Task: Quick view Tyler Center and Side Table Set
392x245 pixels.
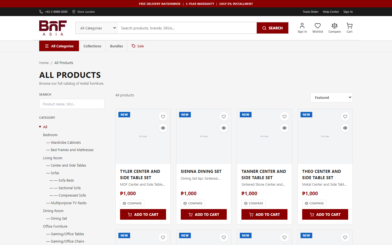Action: pyautogui.click(x=163, y=128)
